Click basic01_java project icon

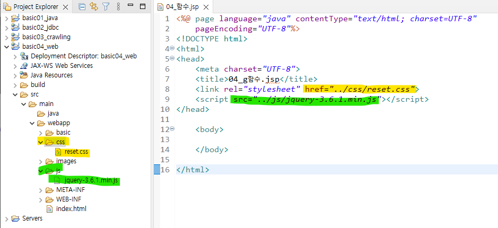click(15, 18)
